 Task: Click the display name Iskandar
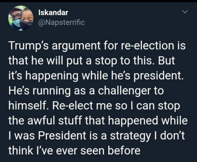pyautogui.click(x=53, y=13)
